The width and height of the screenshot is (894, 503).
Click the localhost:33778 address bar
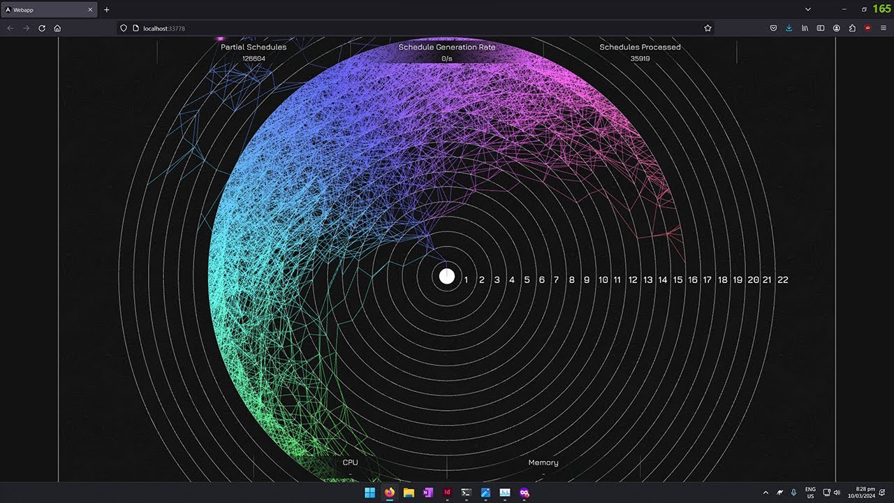tap(416, 28)
